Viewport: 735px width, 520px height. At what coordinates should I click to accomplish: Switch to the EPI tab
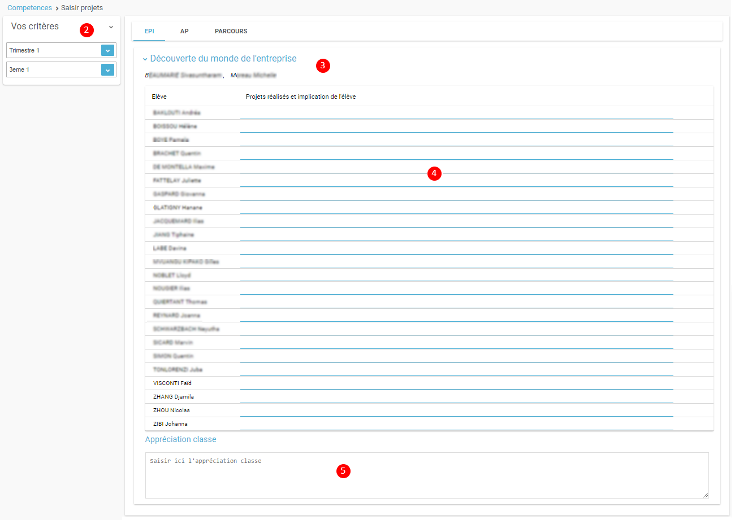pyautogui.click(x=149, y=31)
